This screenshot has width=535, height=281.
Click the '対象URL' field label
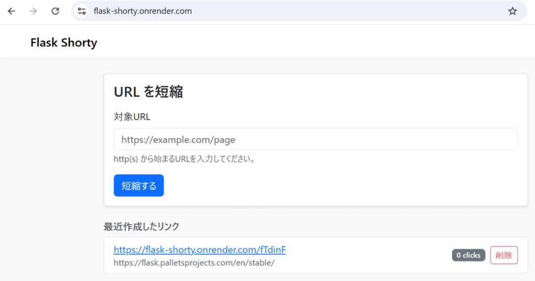coord(132,116)
